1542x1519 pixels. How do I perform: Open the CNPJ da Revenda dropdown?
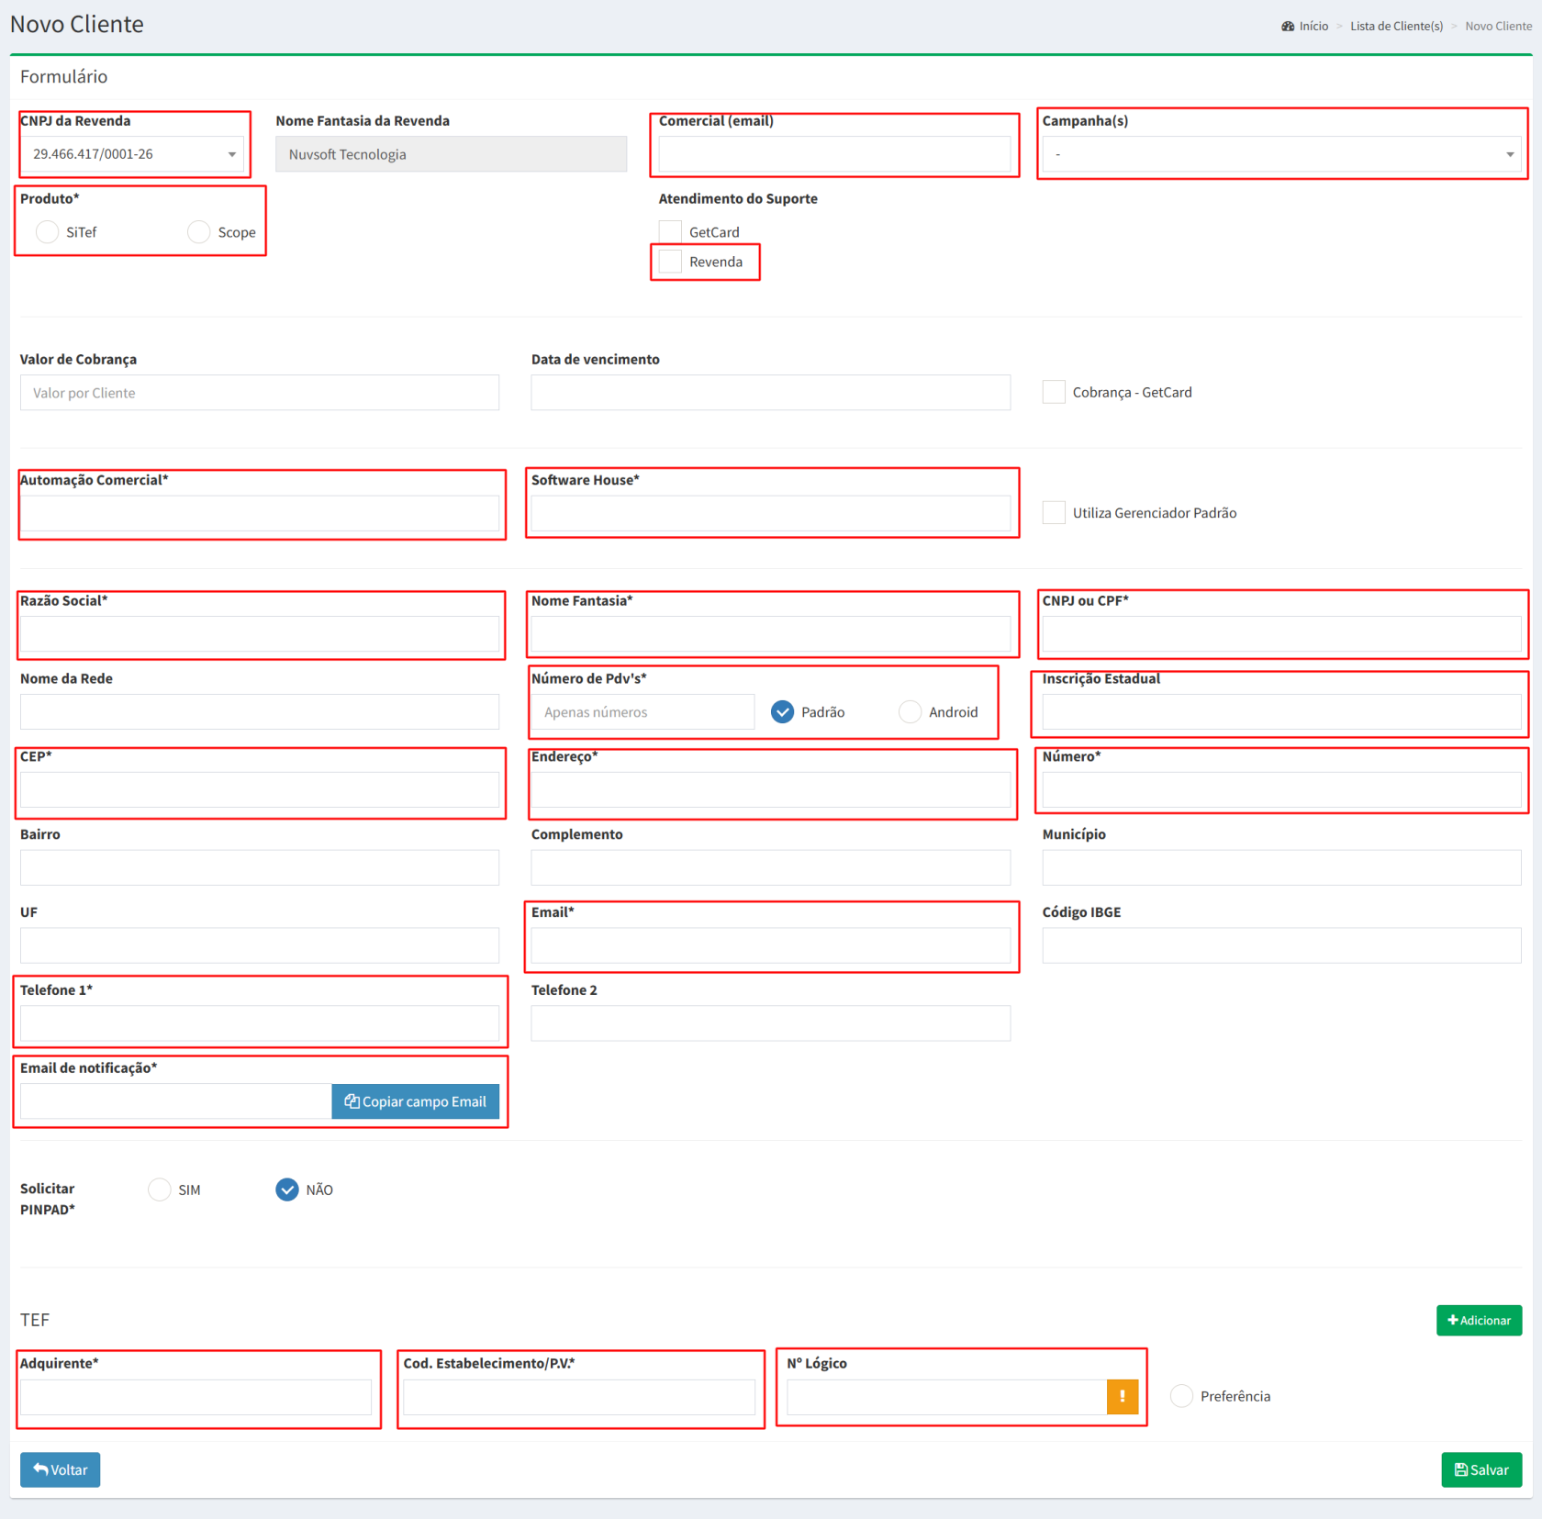[x=132, y=154]
